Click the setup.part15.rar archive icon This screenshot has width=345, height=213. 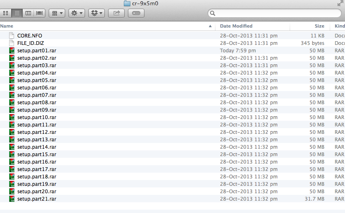[x=12, y=154]
